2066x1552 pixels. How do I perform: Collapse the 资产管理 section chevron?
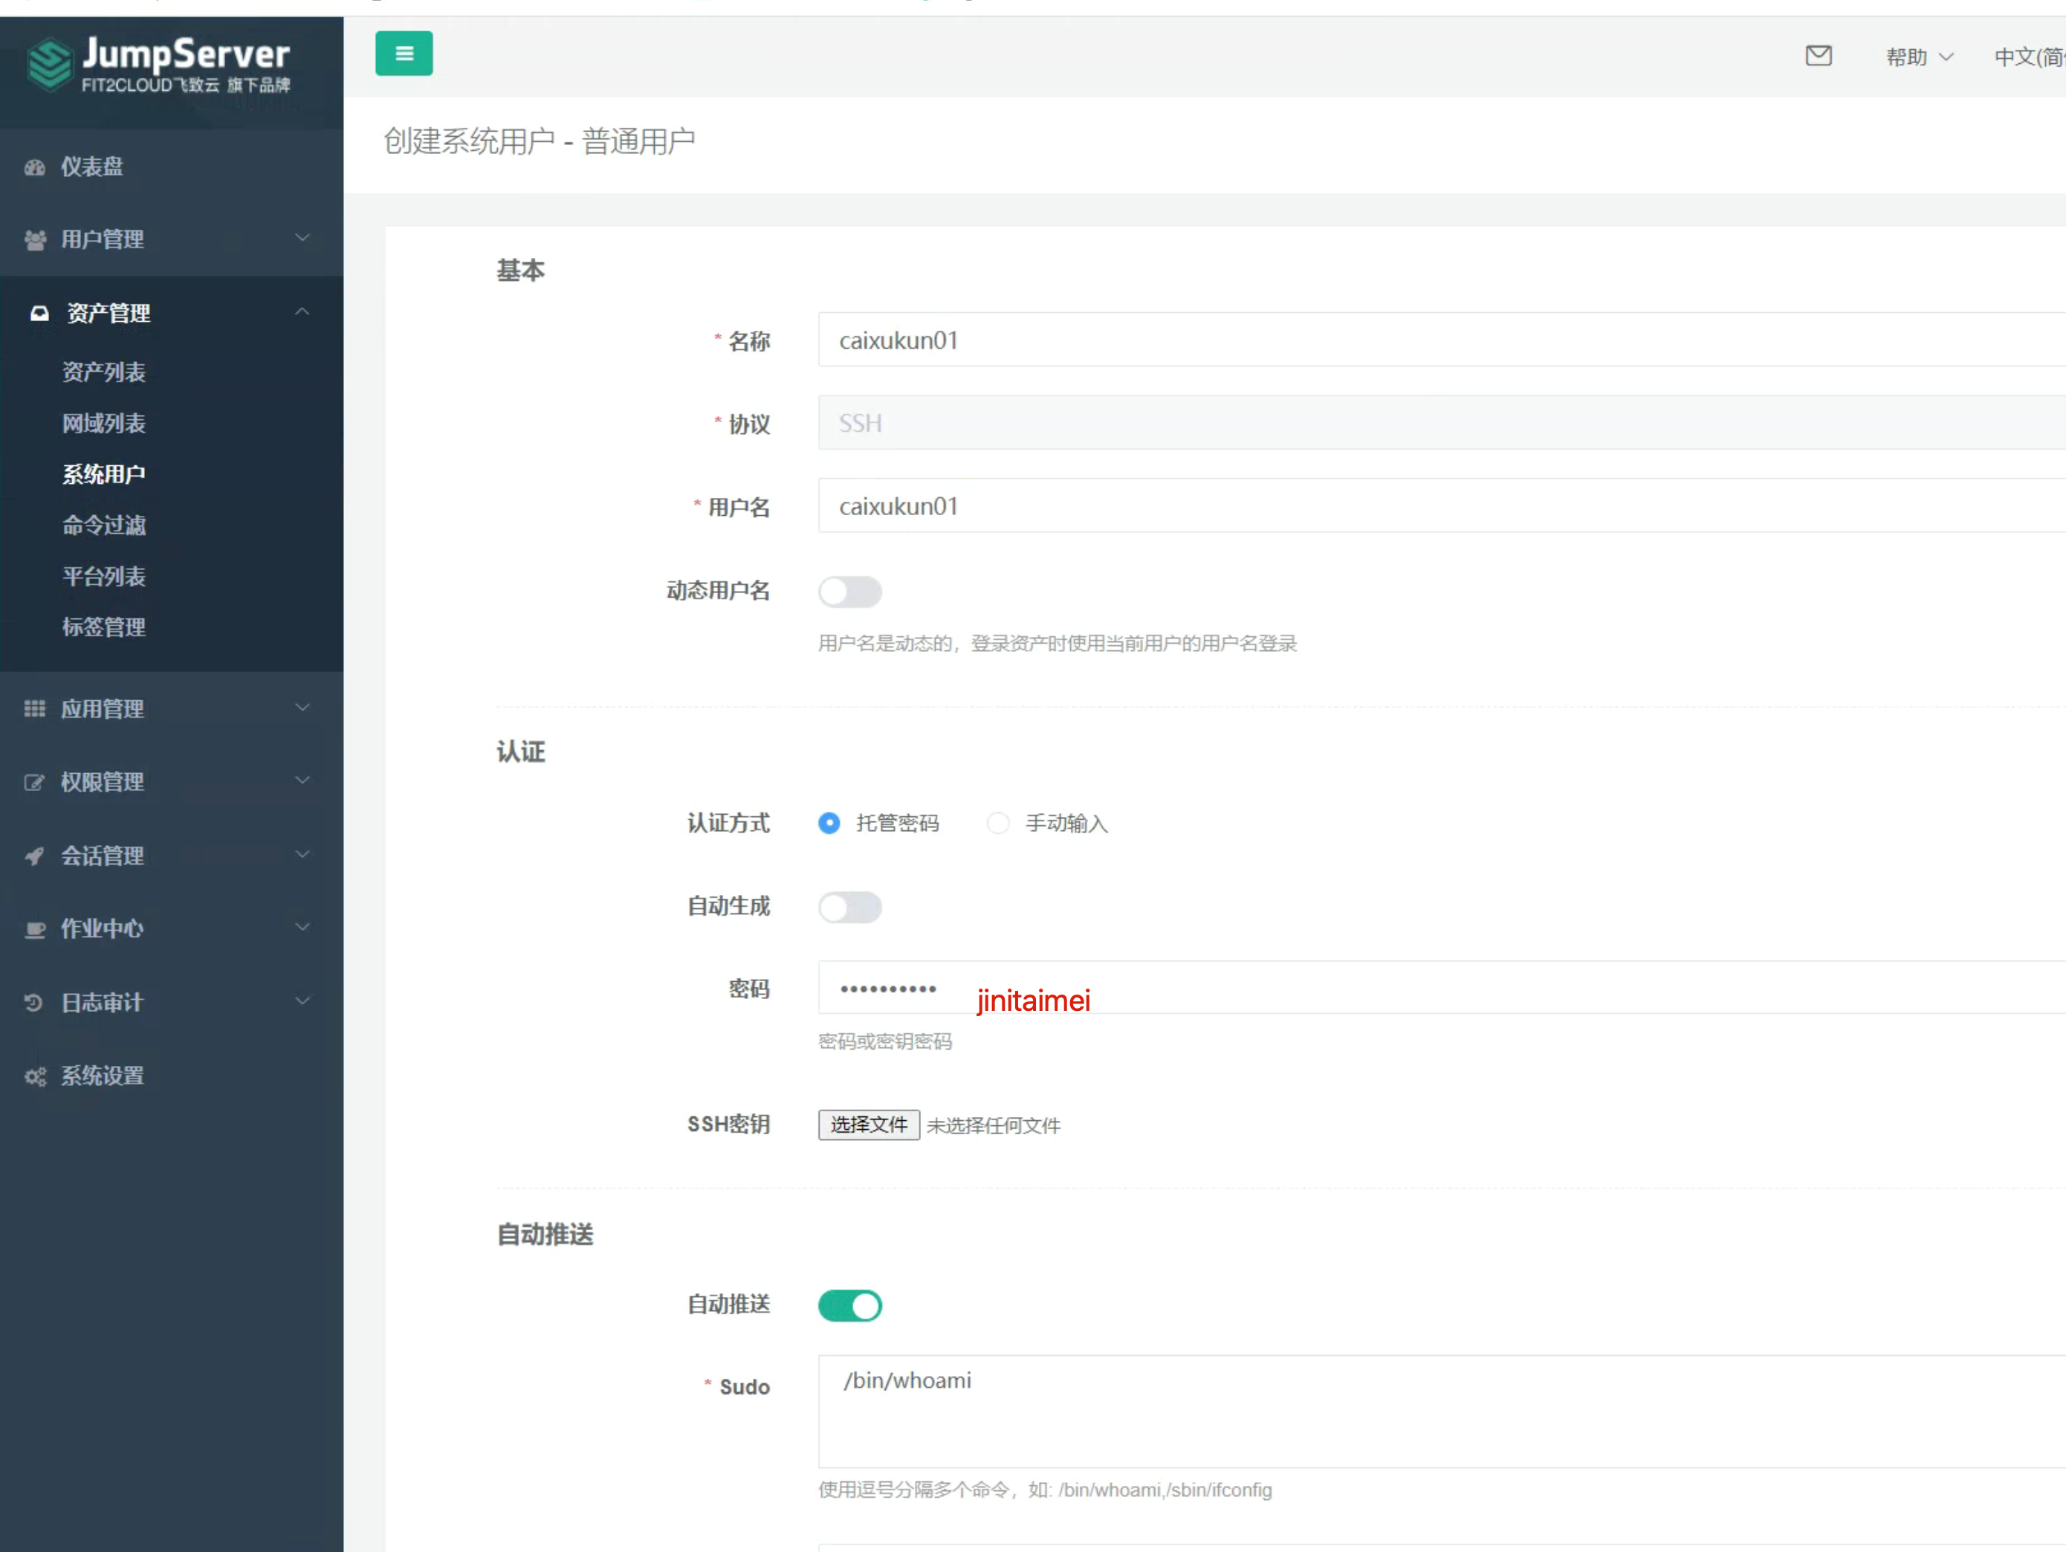pos(302,312)
